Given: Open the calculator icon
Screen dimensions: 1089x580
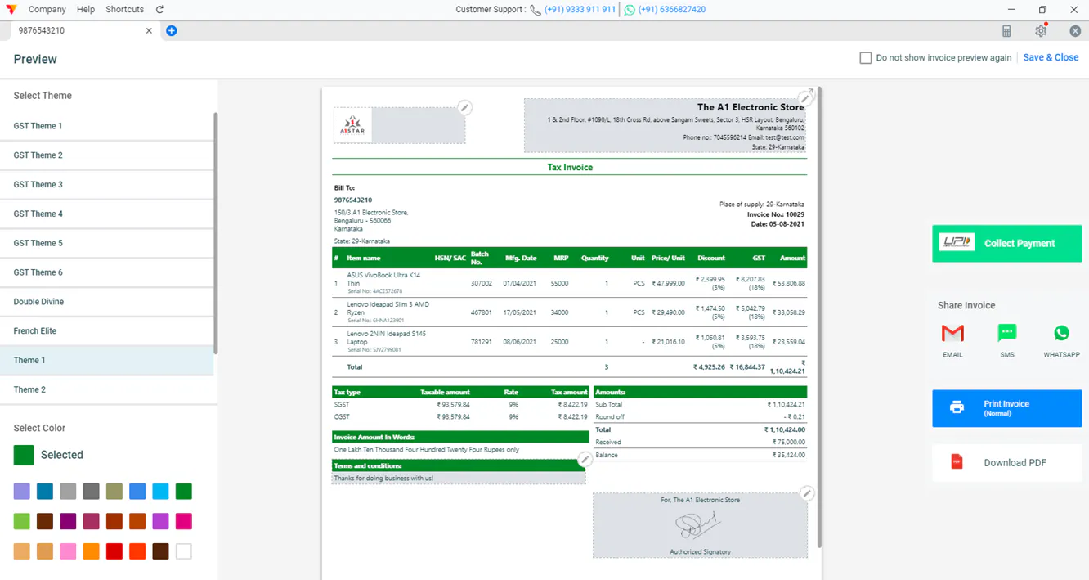Looking at the screenshot, I should pos(1006,31).
